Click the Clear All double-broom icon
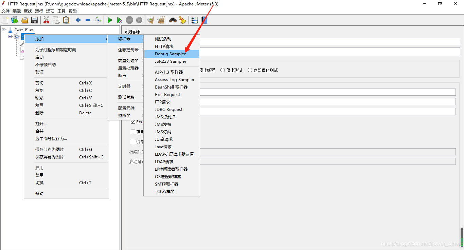The width and height of the screenshot is (464, 250). pos(161,20)
